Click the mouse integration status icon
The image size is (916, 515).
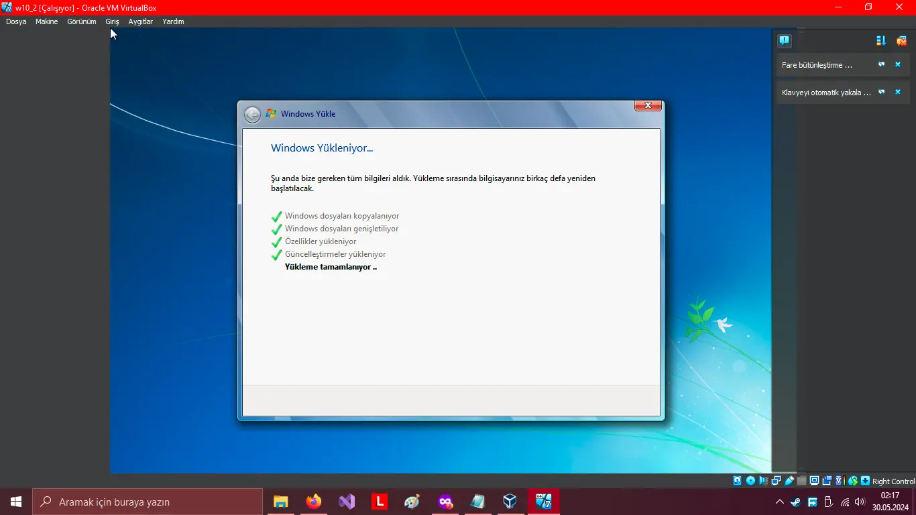pyautogui.click(x=852, y=481)
